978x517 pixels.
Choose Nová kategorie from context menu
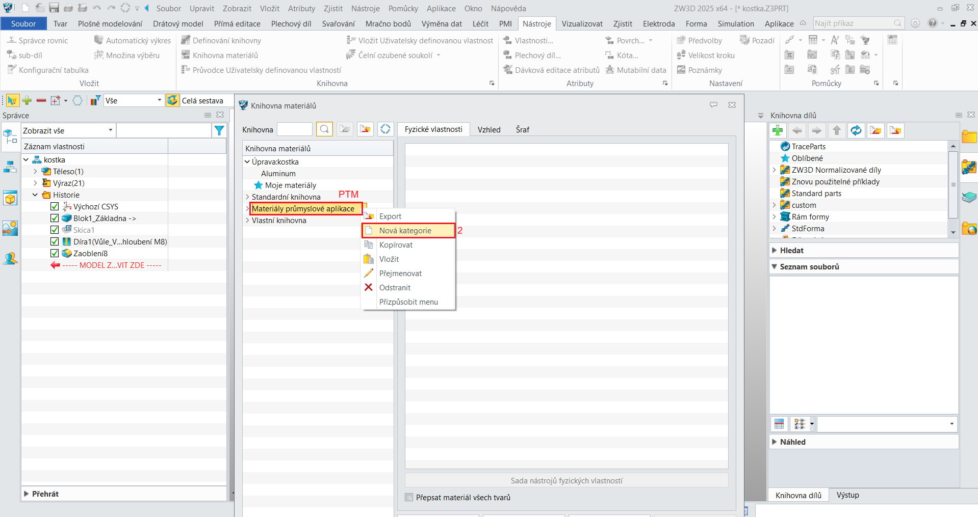tap(405, 231)
